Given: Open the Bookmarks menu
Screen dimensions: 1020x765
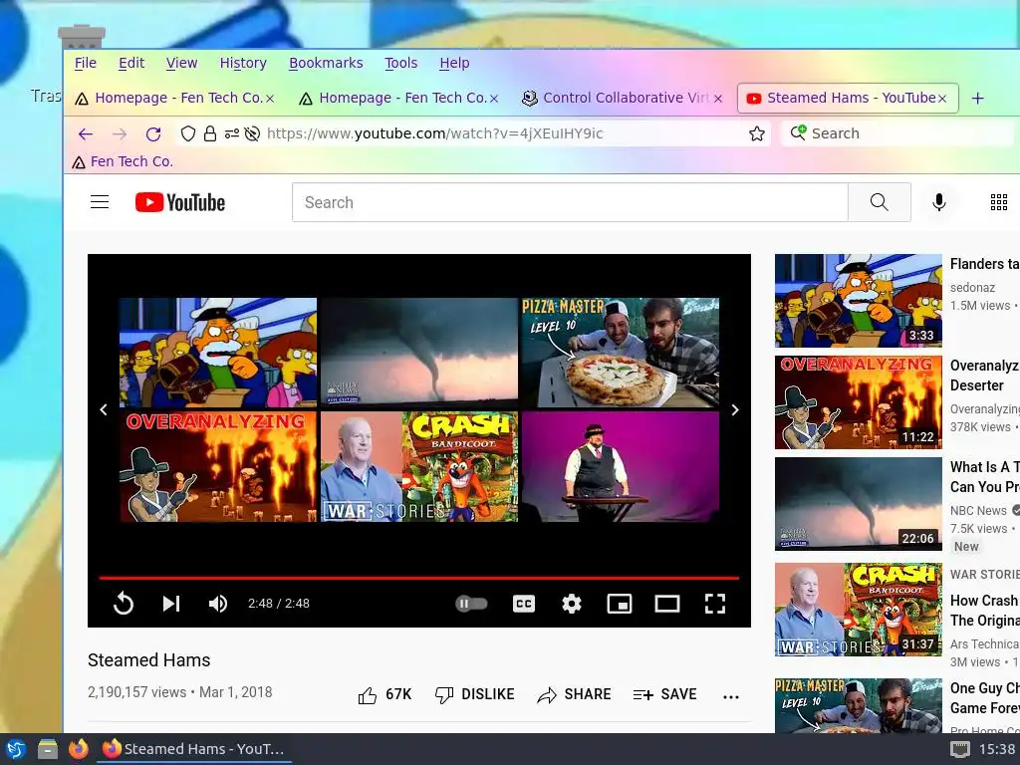Looking at the screenshot, I should coord(326,63).
